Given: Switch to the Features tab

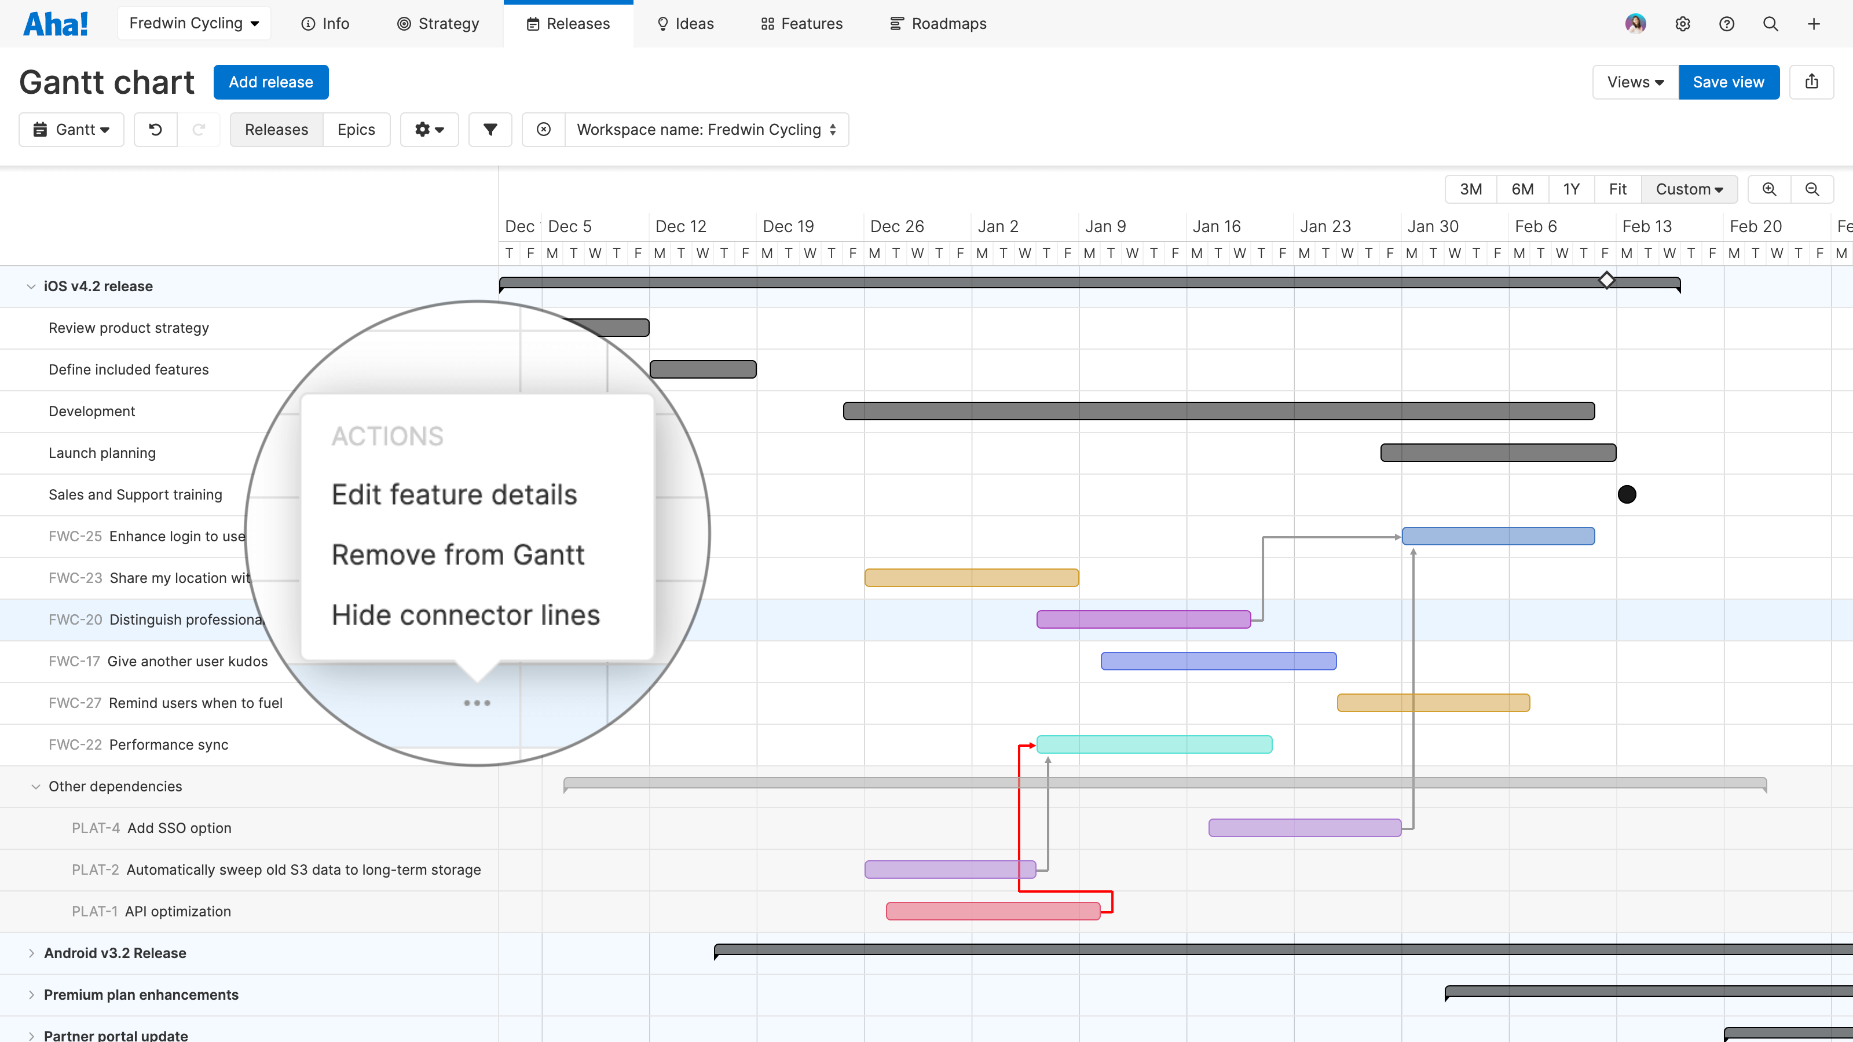Looking at the screenshot, I should 801,23.
